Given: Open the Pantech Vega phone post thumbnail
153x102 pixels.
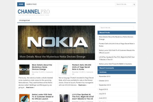Looking at the screenshot, I should 65,70.
